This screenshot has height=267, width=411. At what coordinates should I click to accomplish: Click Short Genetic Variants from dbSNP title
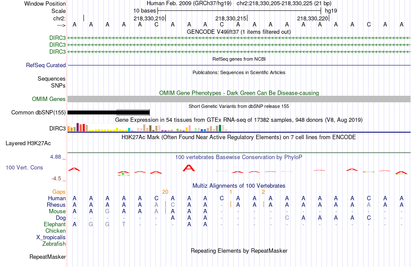click(x=239, y=106)
